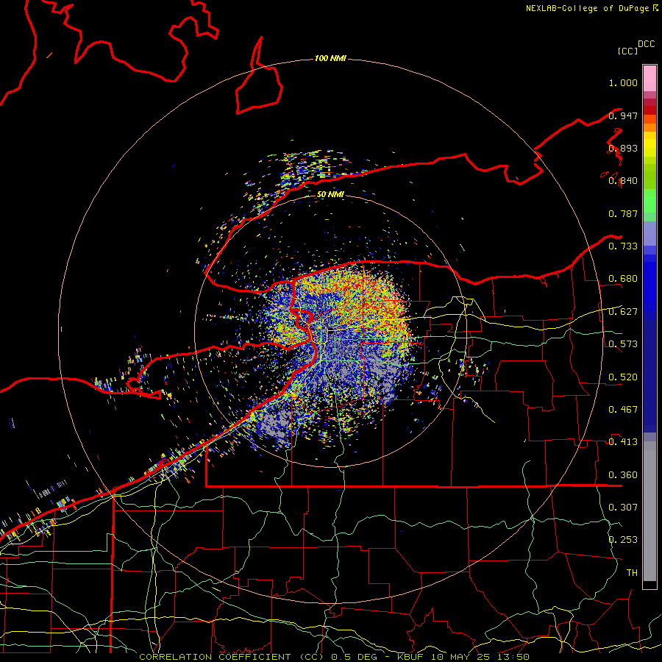
Task: Click the KBUF station identifier in footer
Action: 412,657
